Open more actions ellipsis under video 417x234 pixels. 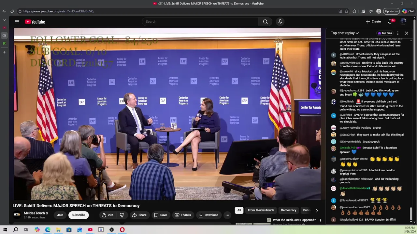click(x=227, y=215)
